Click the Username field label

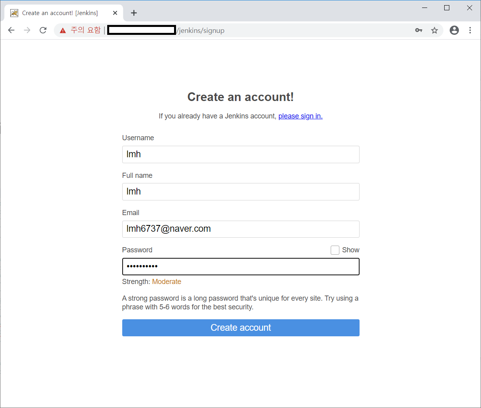tap(138, 138)
